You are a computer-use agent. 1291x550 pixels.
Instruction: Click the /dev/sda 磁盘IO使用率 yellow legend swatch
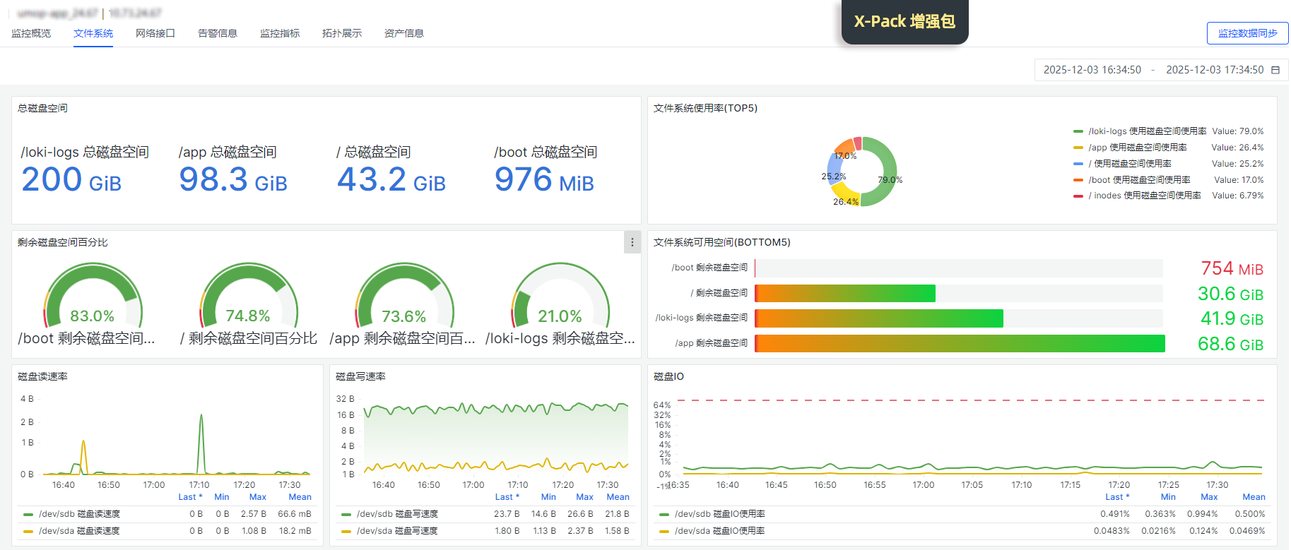664,531
